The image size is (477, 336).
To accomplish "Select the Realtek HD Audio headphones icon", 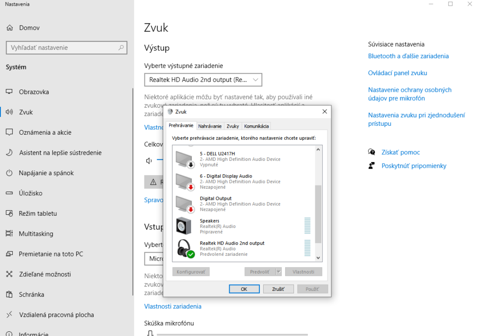I will pyautogui.click(x=184, y=248).
